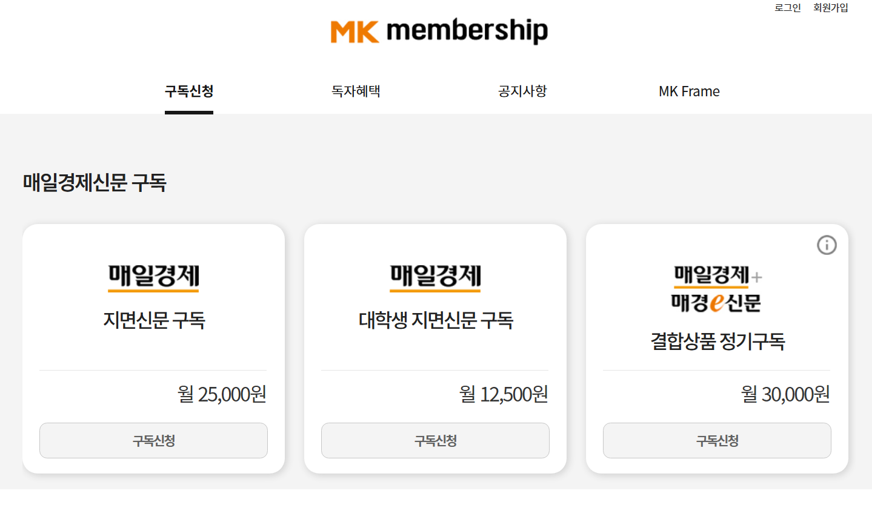Click the 매일경제 logo on the 지면신문 구독 card
Viewport: 872px width, 505px height.
tap(153, 277)
